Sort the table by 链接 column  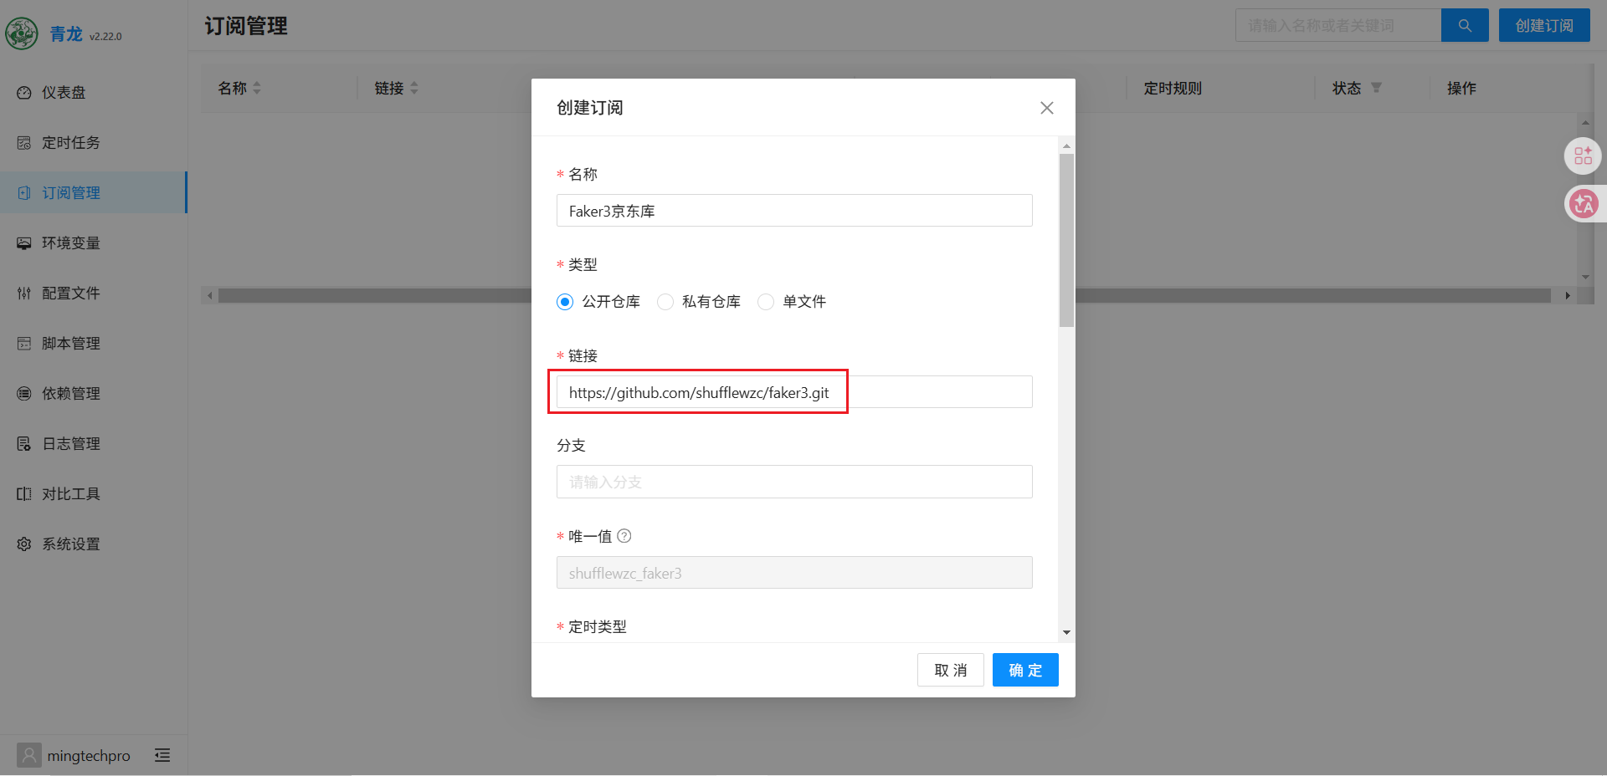tap(414, 88)
